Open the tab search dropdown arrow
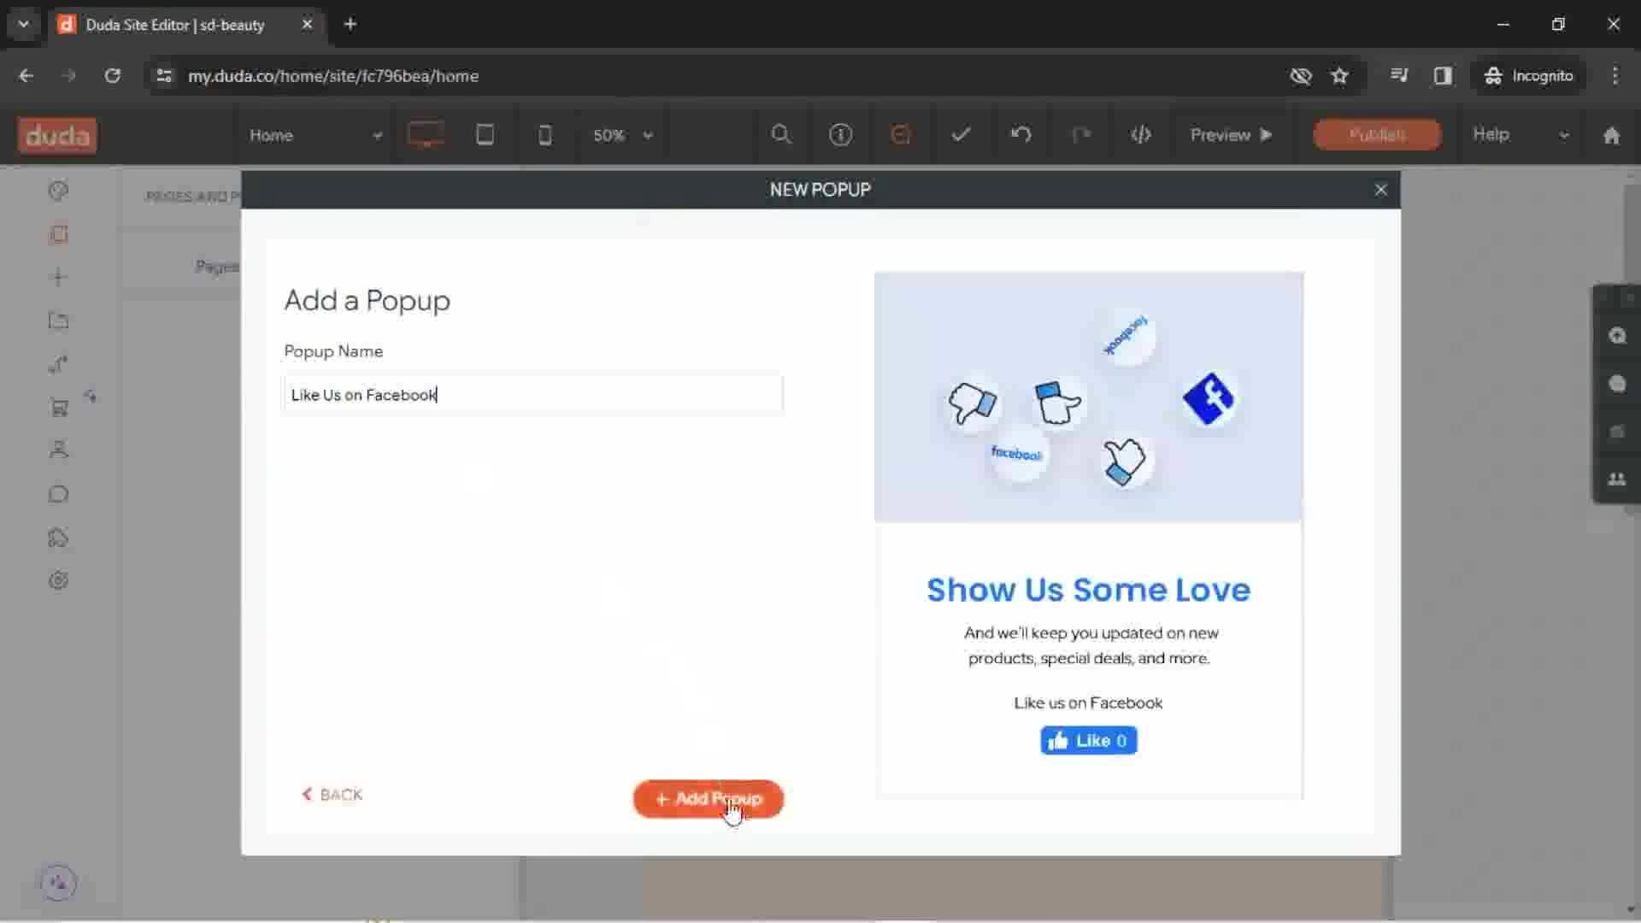This screenshot has width=1641, height=923. [24, 24]
